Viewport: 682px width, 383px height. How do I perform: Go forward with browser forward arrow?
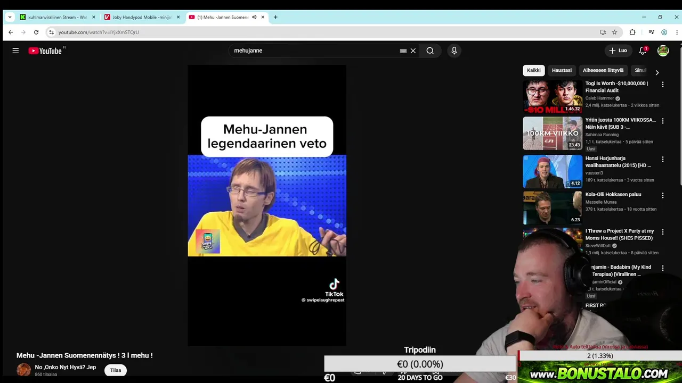coord(23,32)
